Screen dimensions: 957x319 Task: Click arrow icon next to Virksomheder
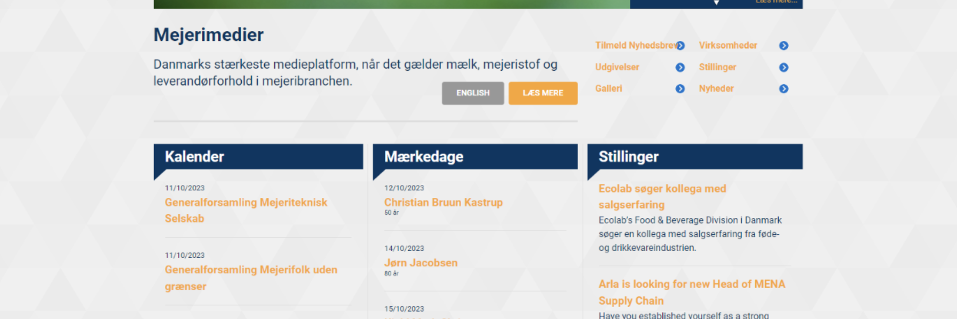point(784,46)
